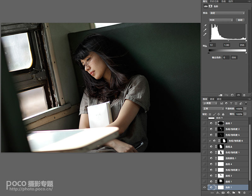This screenshot has width=252, height=196.
Task: Open the 正常 blend mode dropdown
Action: (213, 109)
